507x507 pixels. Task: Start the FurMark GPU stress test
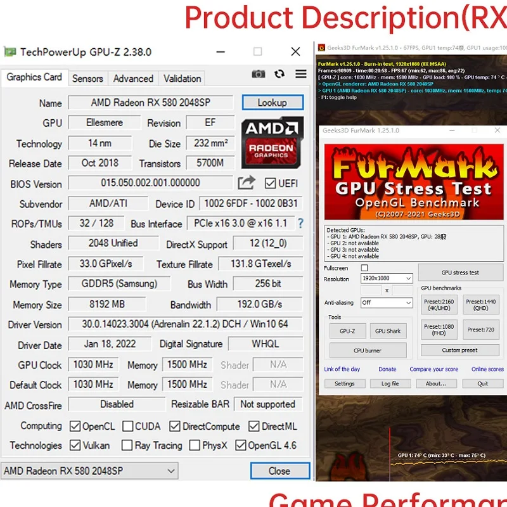tap(461, 273)
